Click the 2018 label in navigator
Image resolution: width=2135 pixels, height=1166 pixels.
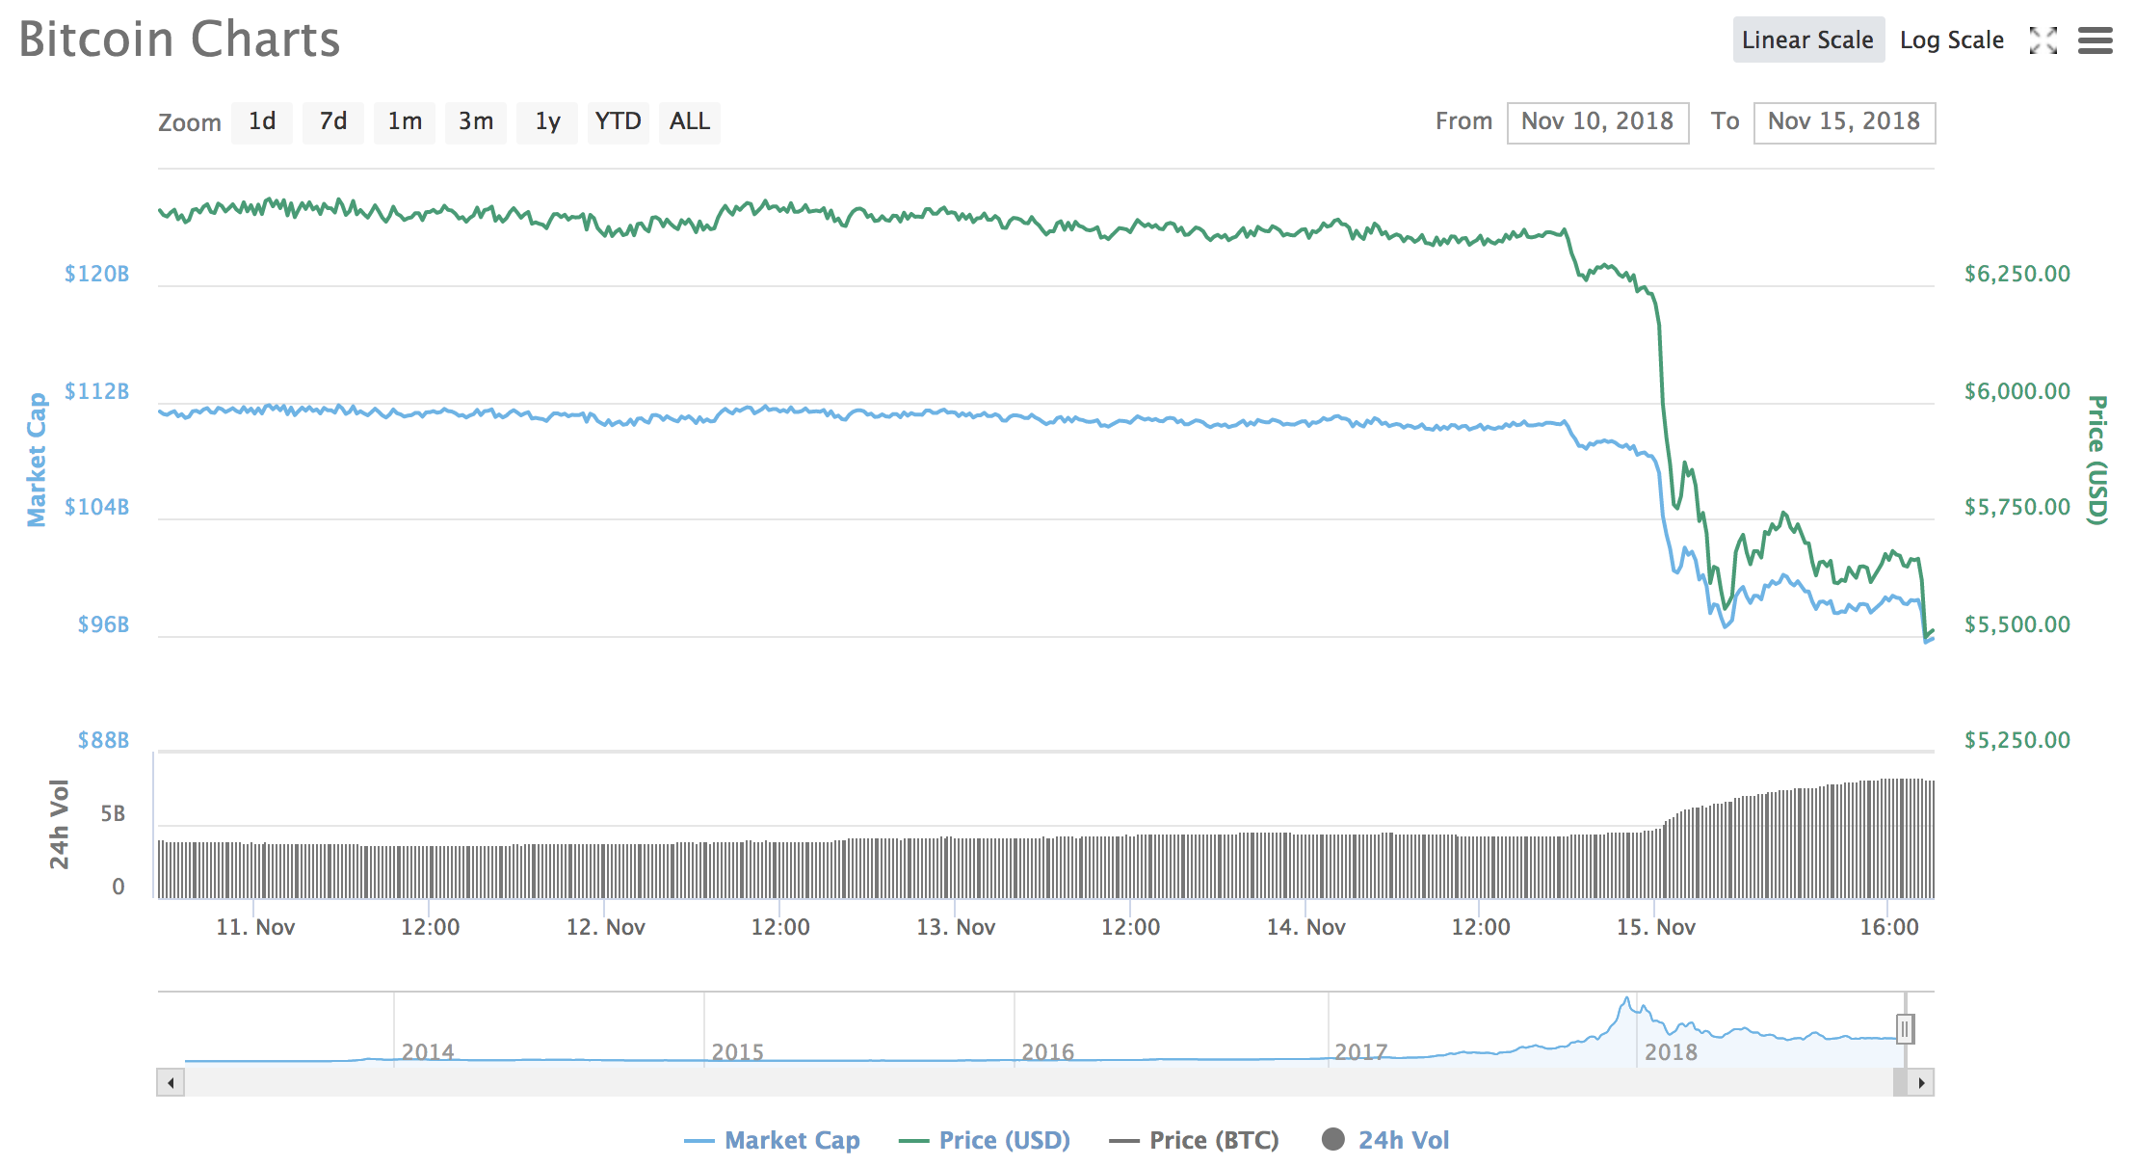(1671, 1051)
